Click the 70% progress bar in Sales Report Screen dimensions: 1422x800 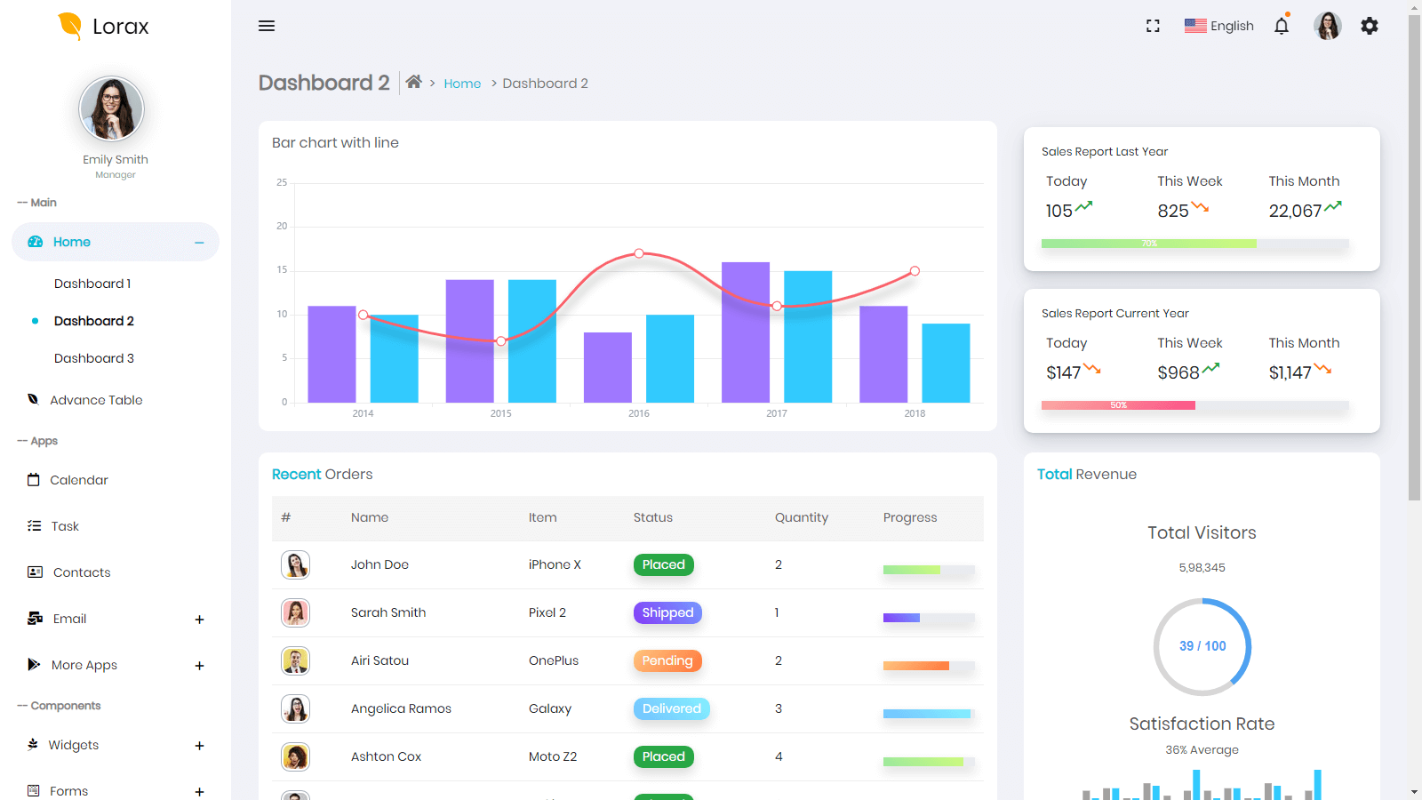(1149, 243)
